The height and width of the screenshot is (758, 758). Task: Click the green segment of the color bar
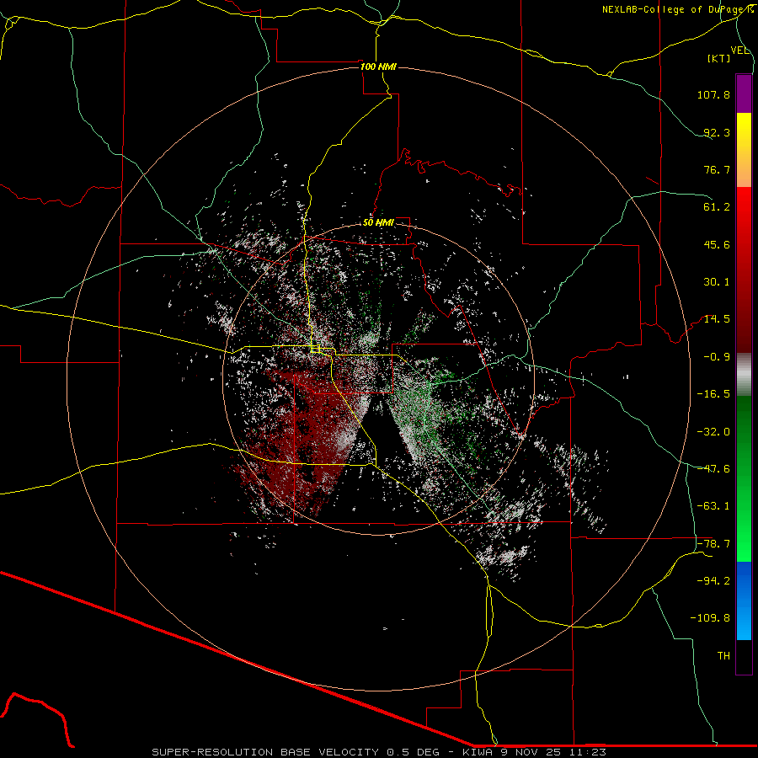744,478
